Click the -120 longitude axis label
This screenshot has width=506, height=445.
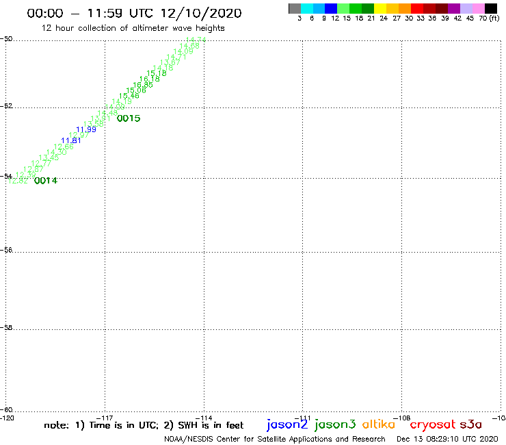[x=7, y=418]
